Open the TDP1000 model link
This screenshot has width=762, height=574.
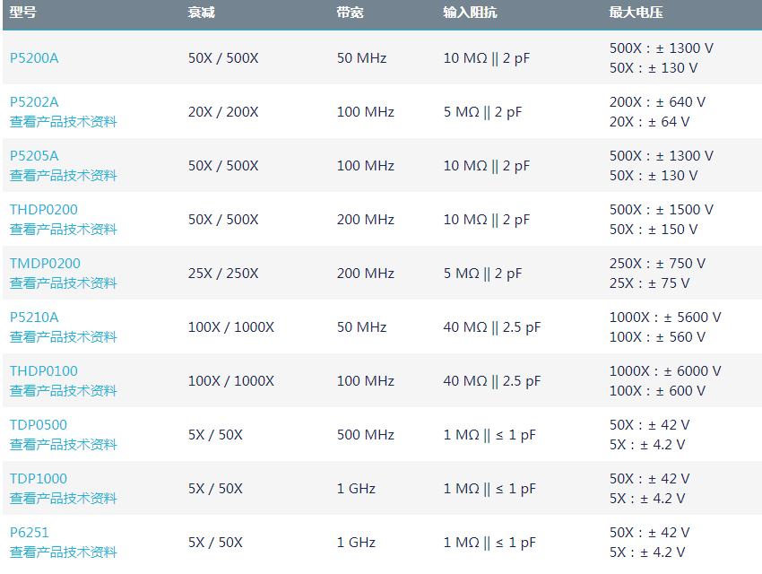[39, 479]
